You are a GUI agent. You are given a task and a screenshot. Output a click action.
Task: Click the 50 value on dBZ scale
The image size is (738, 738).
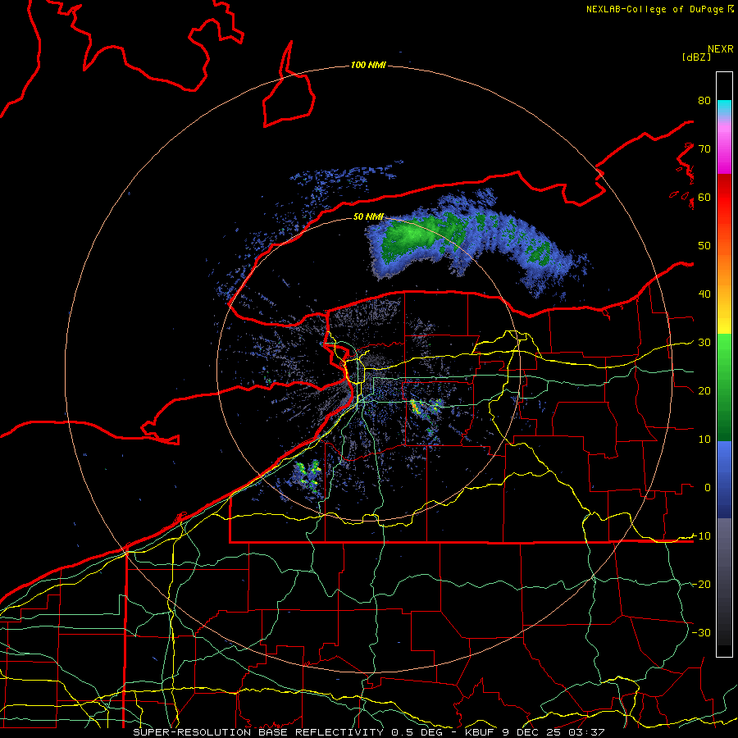704,246
